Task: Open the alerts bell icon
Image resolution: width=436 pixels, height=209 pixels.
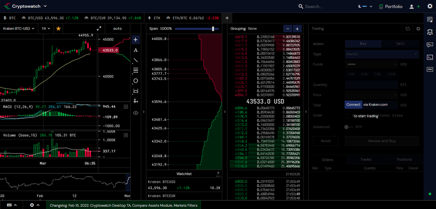Action: click(x=430, y=32)
